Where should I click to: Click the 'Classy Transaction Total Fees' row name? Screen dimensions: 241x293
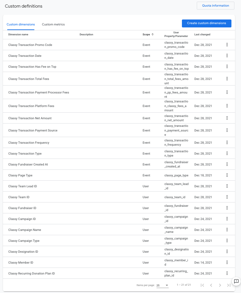29,79
